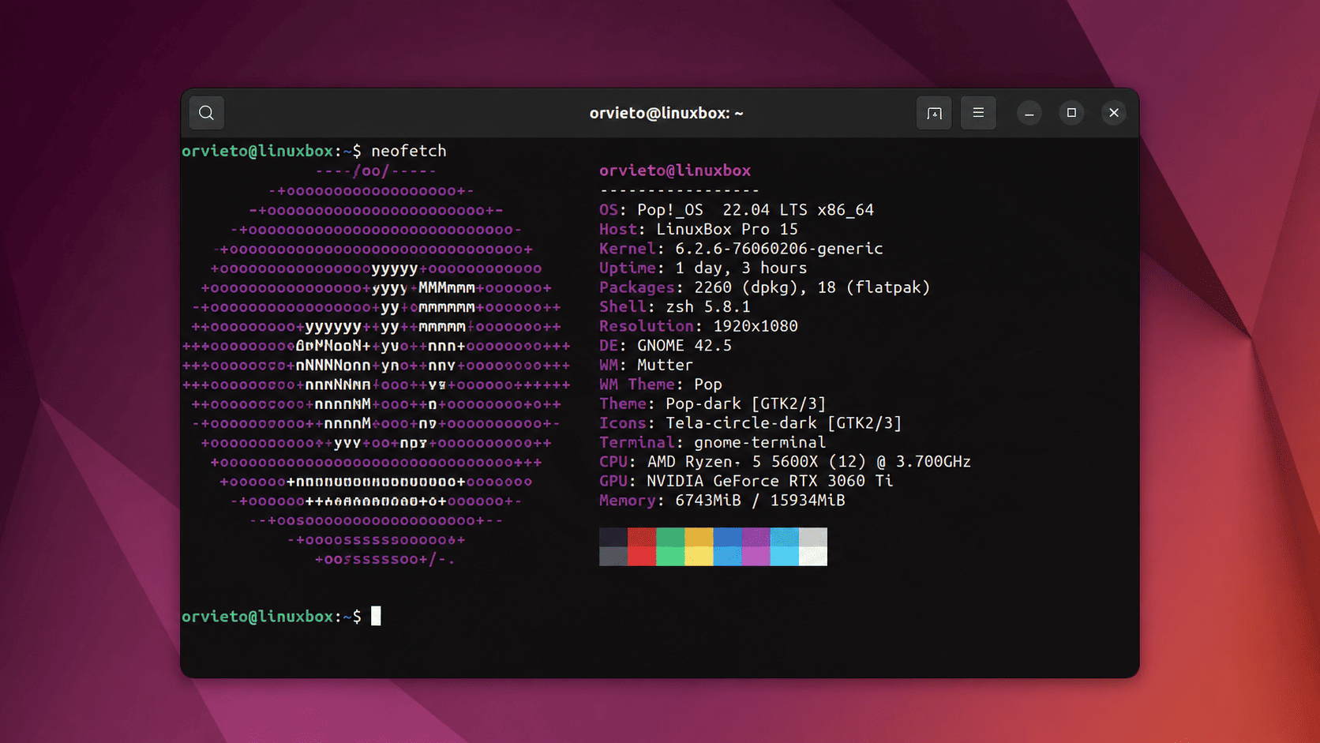
Task: Click the Uptime value '1 day, 3 hours'
Action: click(x=741, y=268)
